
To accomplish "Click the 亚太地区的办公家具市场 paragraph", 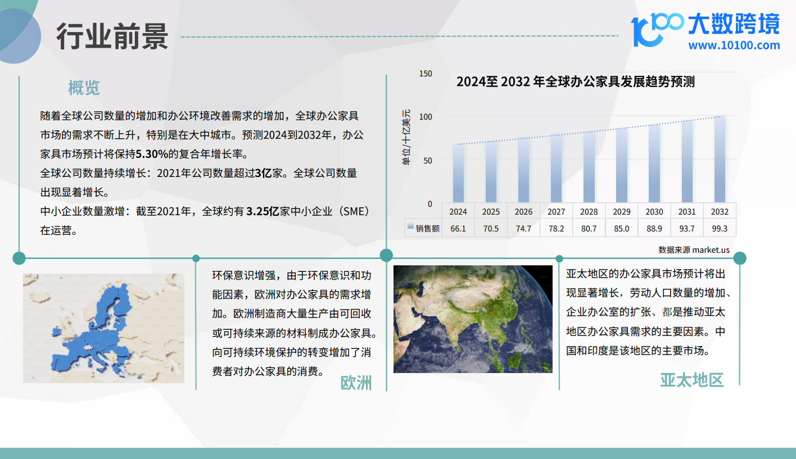I will (648, 312).
